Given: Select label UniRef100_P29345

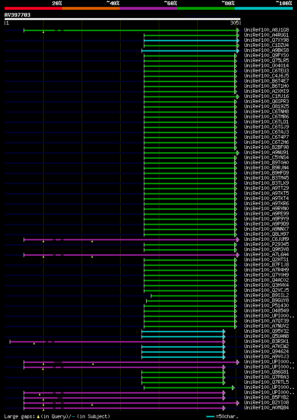Looking at the screenshot, I should [266, 245].
